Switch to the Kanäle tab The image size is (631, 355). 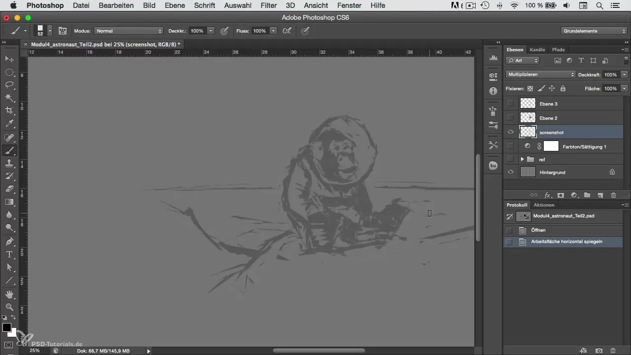(537, 50)
